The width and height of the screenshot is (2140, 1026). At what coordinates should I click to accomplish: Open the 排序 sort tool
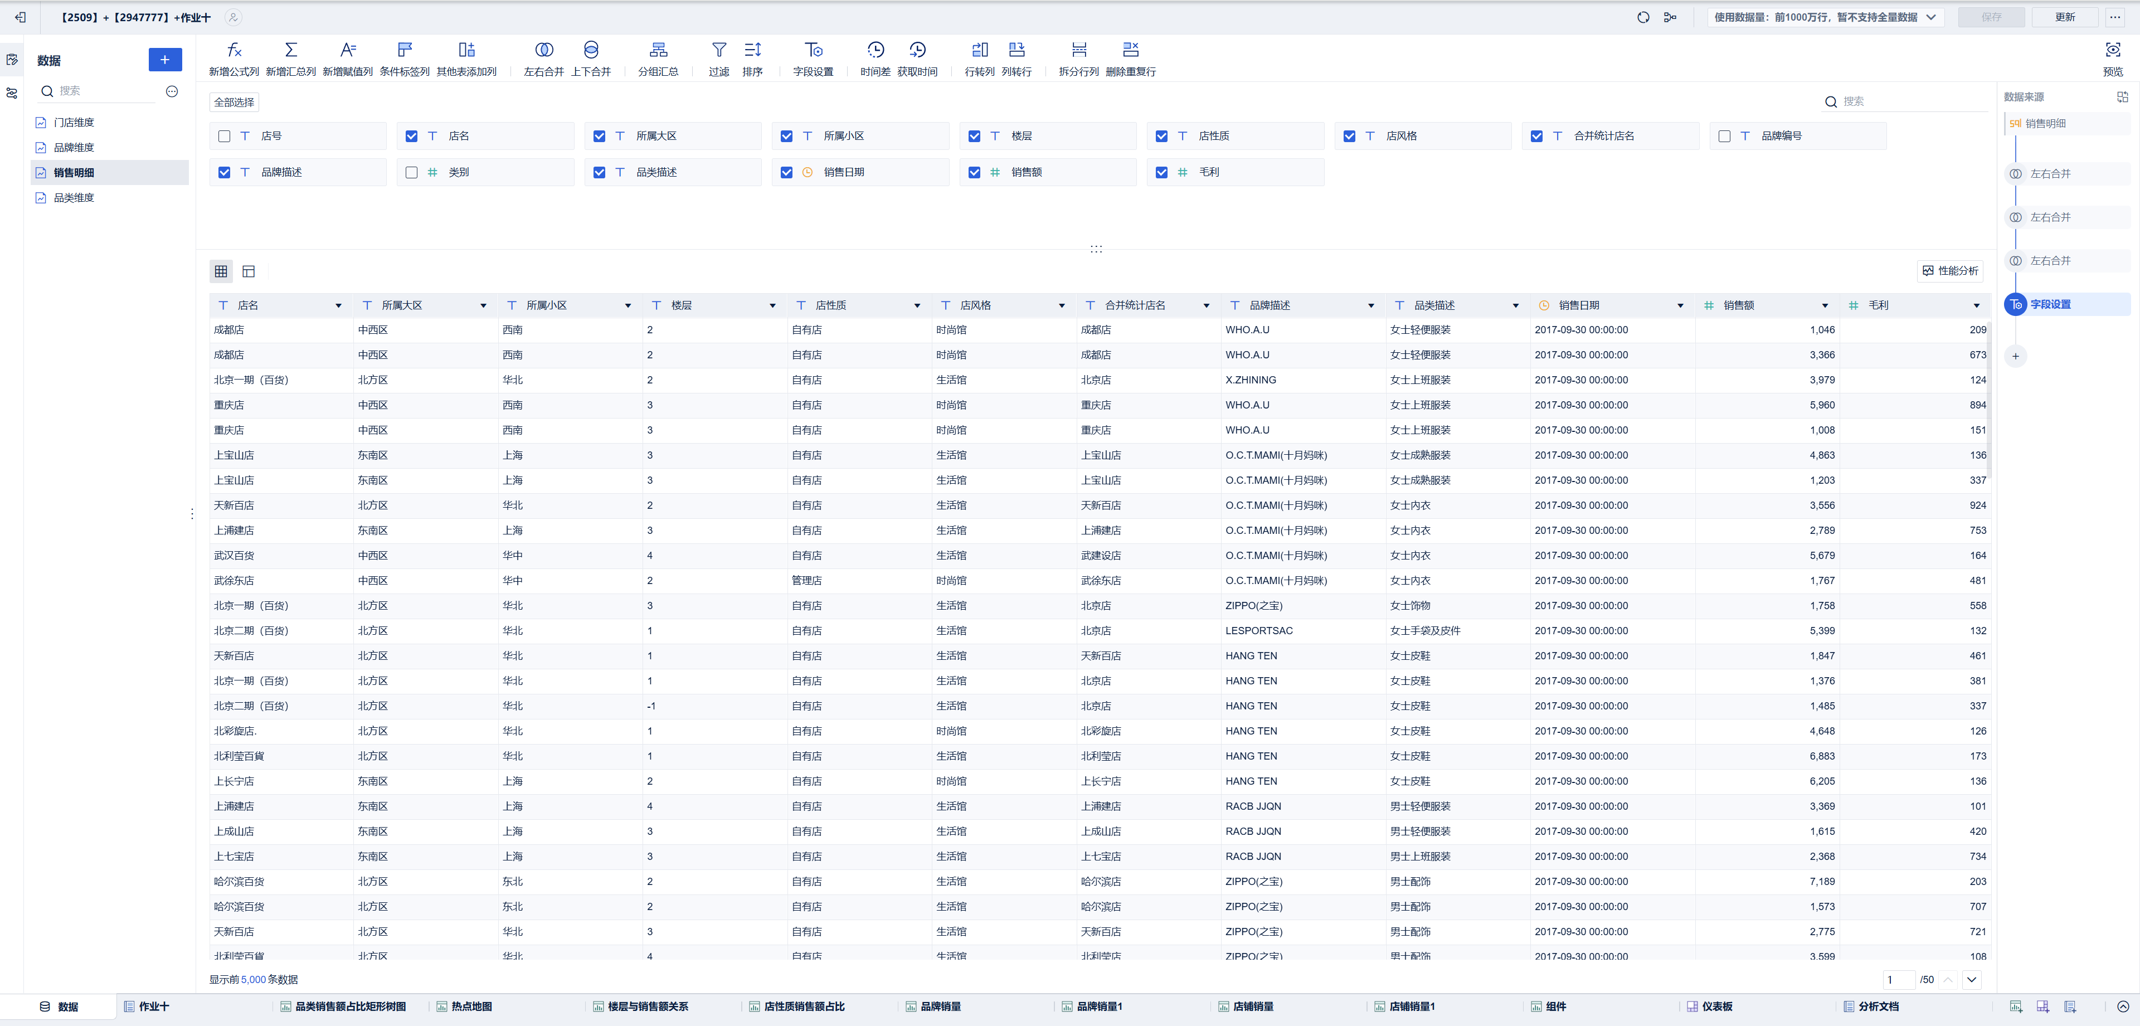click(752, 51)
